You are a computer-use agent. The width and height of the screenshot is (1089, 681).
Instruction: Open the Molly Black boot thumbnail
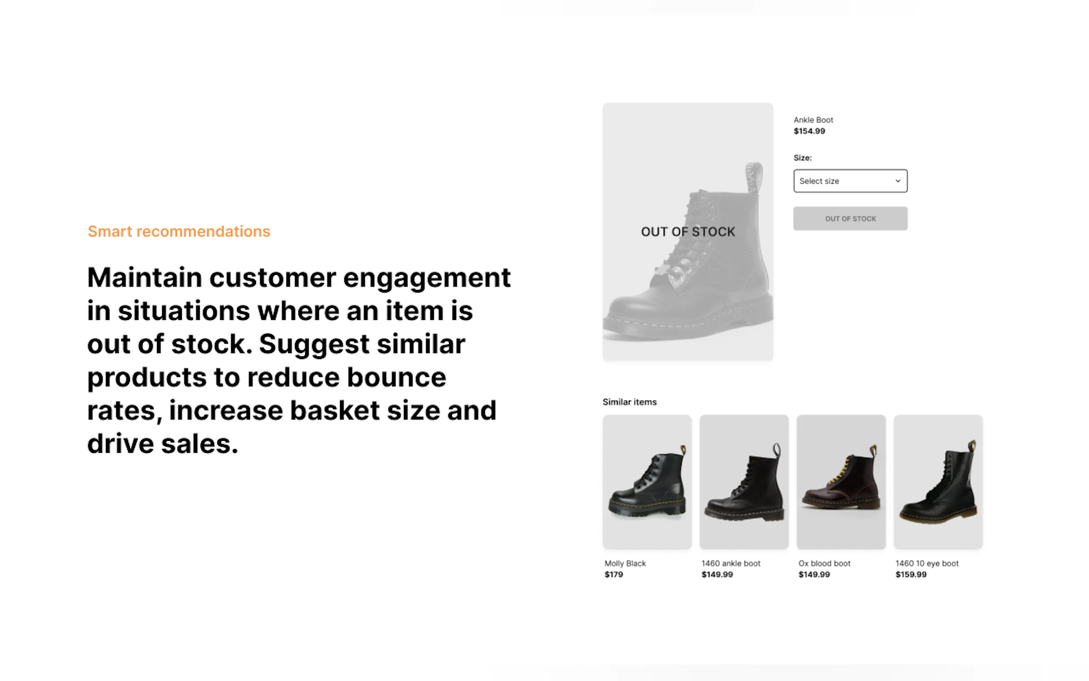647,482
